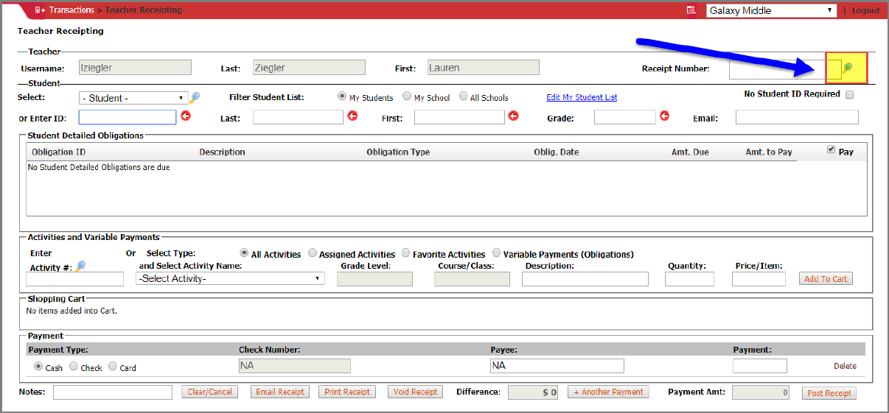Viewport: 889px width, 413px height.
Task: Click the Void Receipt button
Action: 415,392
